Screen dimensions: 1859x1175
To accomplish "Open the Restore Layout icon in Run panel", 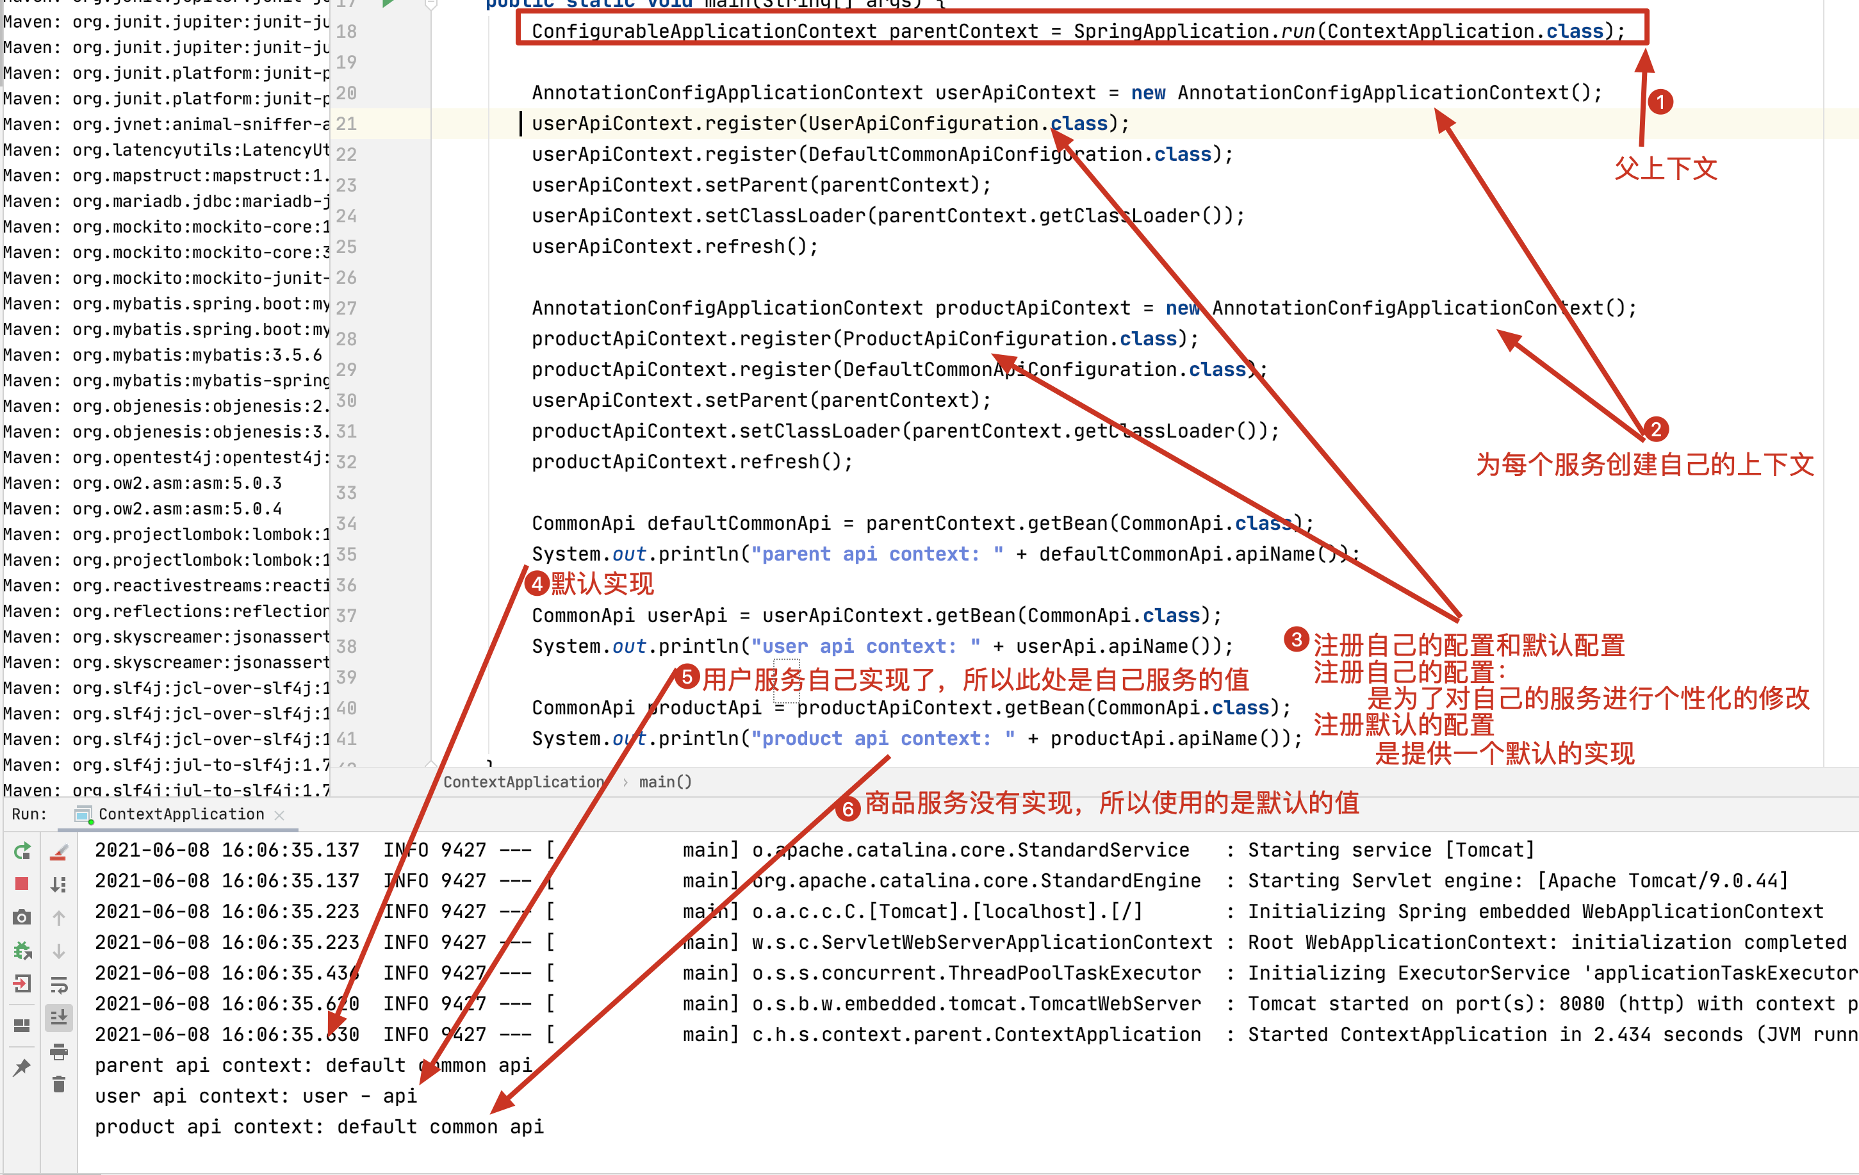I will (22, 1025).
